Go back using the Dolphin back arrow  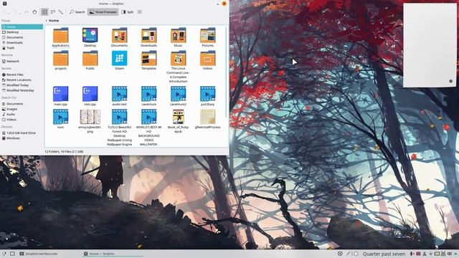pyautogui.click(x=5, y=12)
